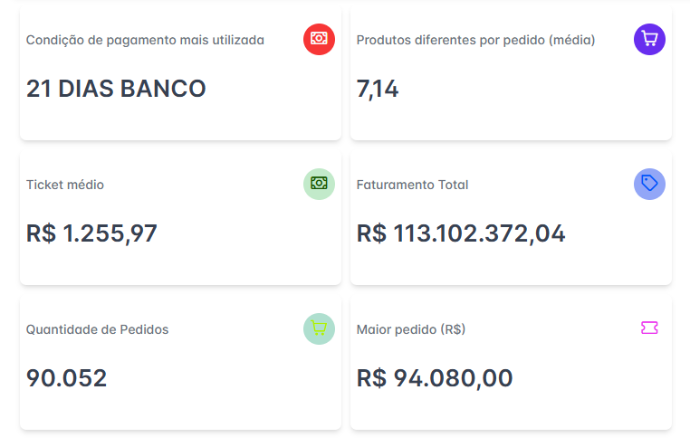Select the 21 DIAS BANCO value
Screen dimensions: 690x447
pyautogui.click(x=116, y=89)
